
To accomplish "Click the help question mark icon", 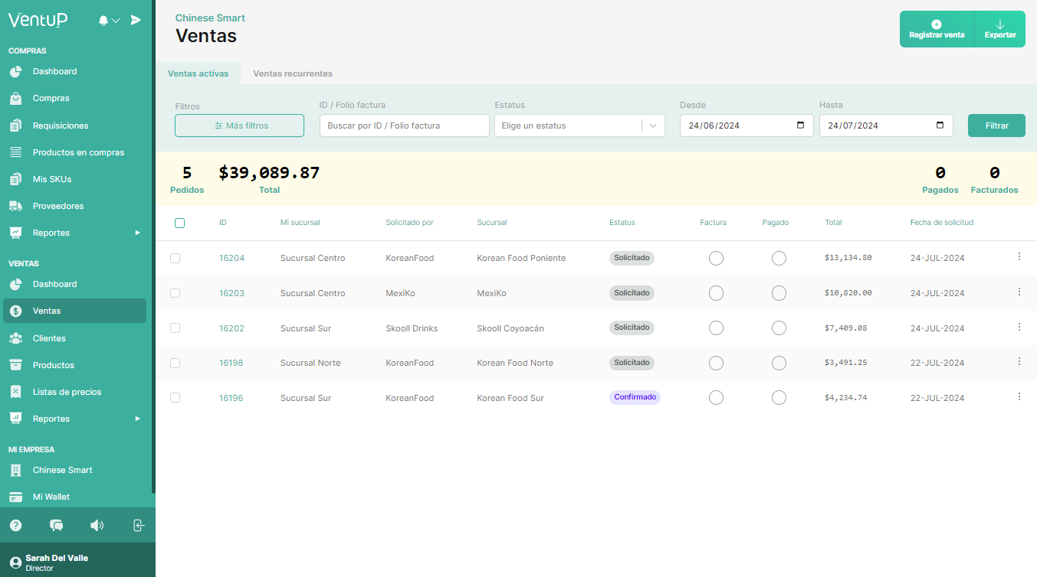I will click(15, 525).
